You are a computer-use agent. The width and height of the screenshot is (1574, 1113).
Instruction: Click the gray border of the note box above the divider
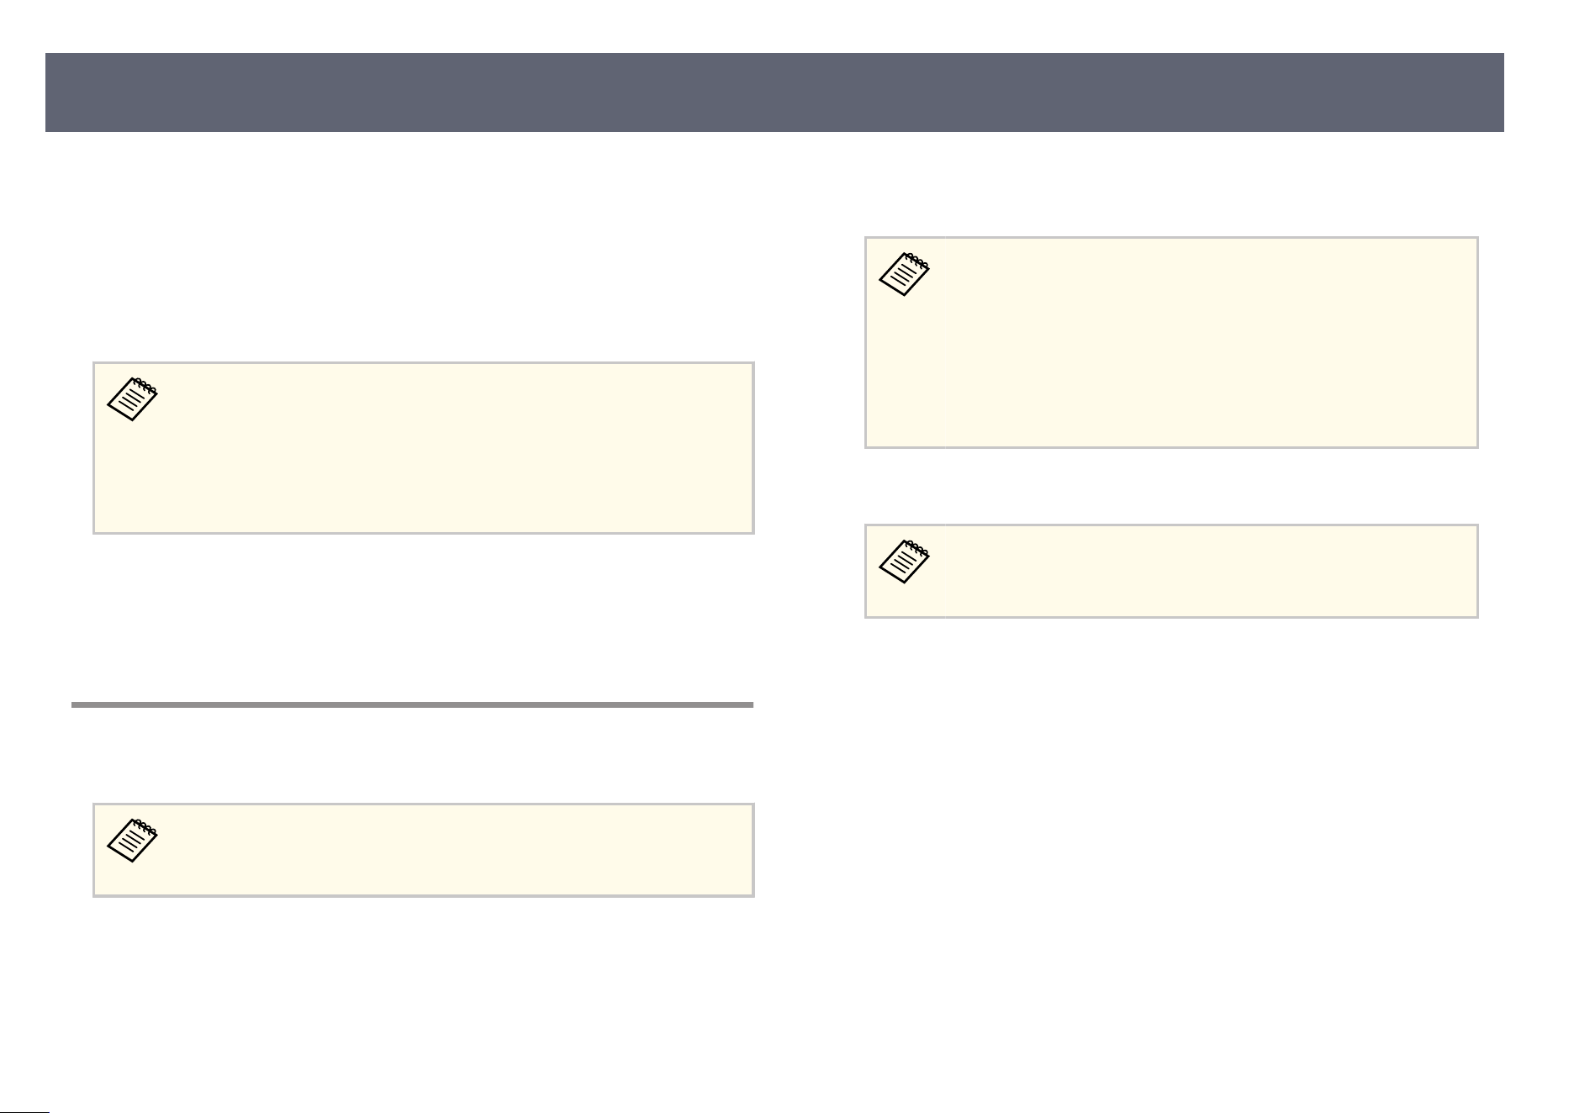pos(423,363)
